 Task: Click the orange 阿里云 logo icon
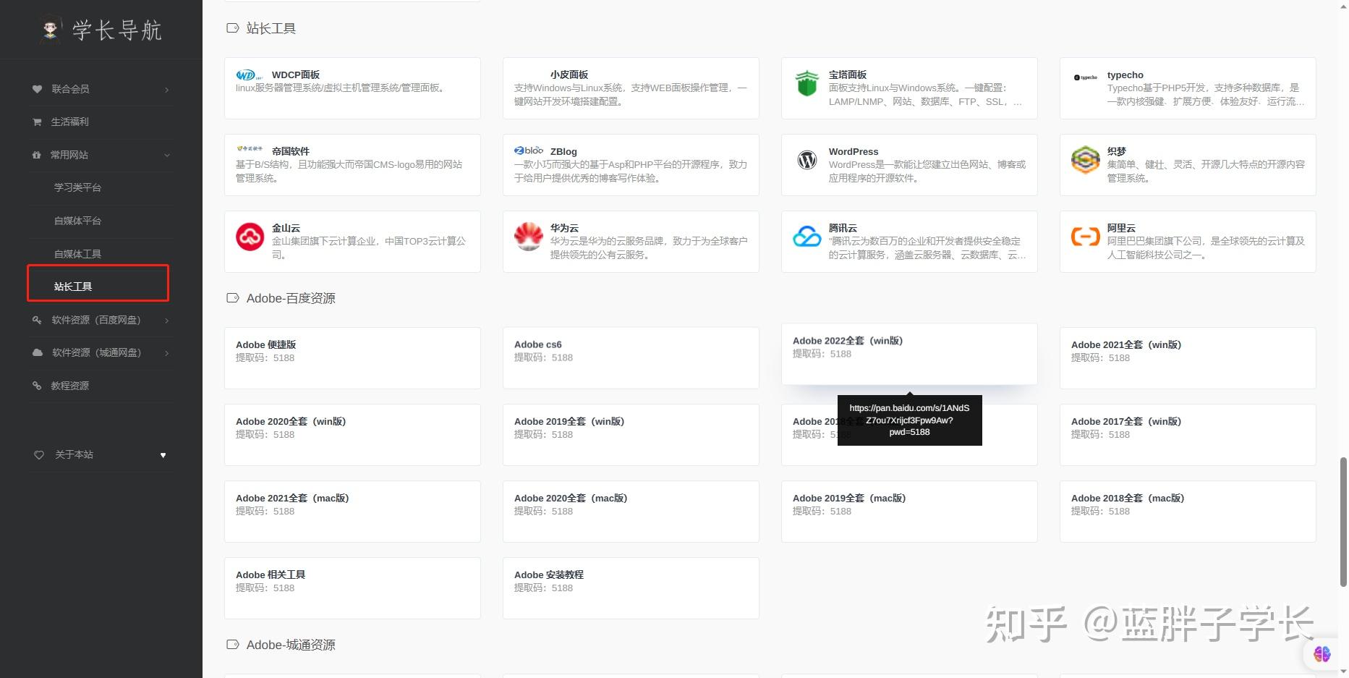(x=1085, y=236)
